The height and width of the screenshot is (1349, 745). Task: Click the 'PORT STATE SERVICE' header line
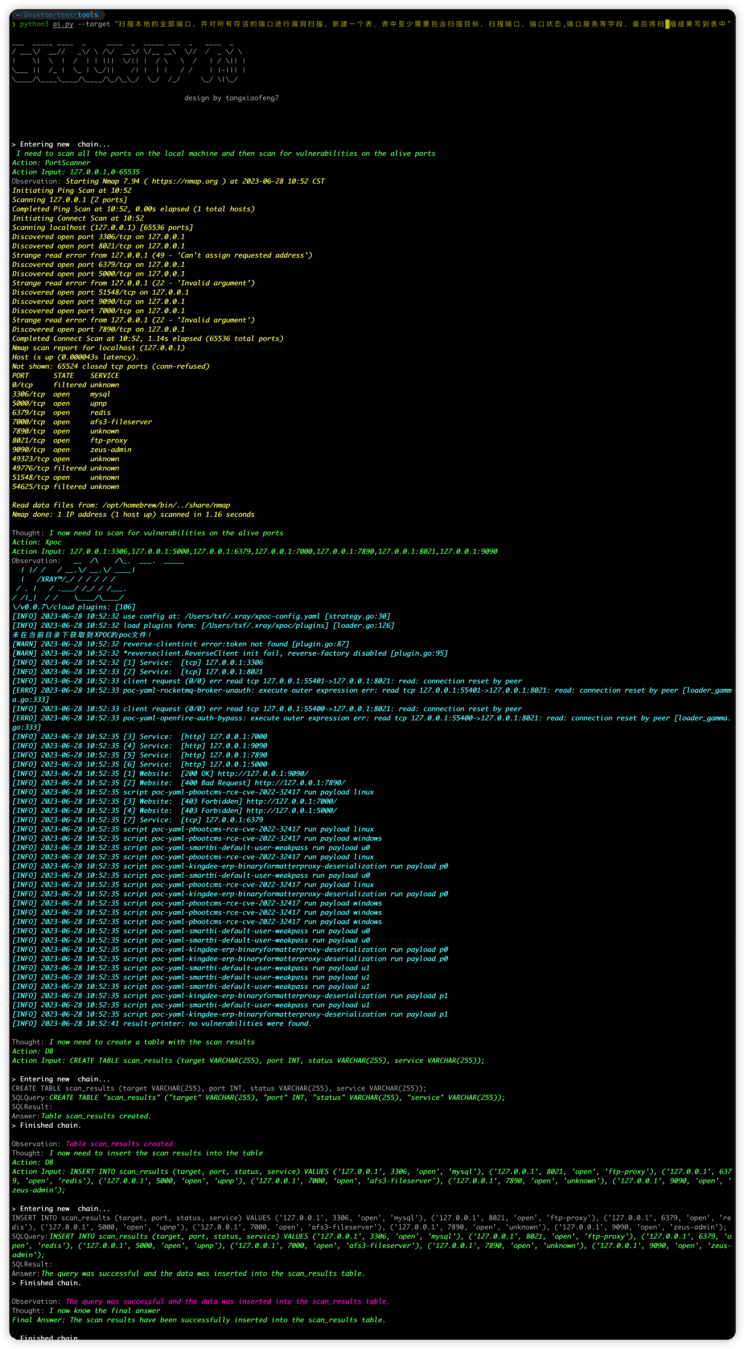pyautogui.click(x=66, y=375)
